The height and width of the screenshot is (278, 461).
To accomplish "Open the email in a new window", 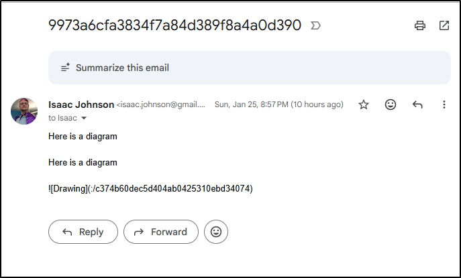I will [x=444, y=25].
